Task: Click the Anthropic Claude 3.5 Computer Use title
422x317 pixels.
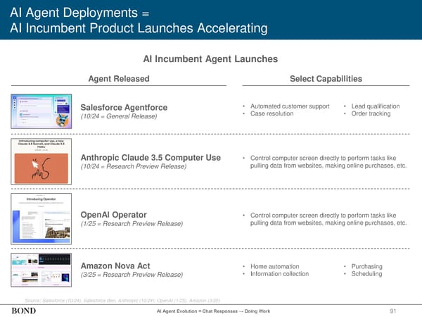Action: 151,157
